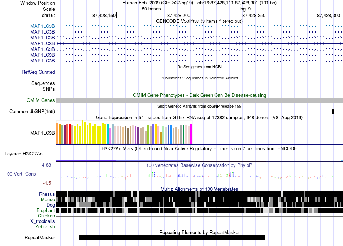This screenshot has height=246, width=343.
Task: Click the chr16:87,428,111-87,428,301 position text
Action: [x=237, y=3]
